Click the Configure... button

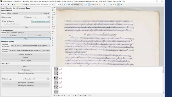(x=46, y=14)
